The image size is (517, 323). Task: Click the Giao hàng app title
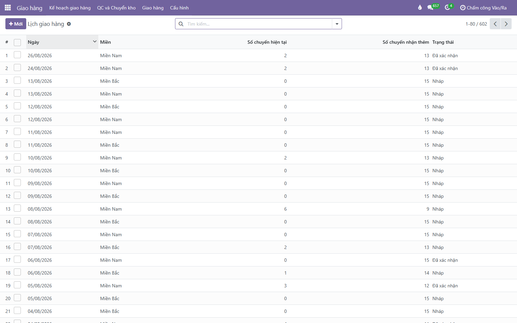[x=30, y=8]
